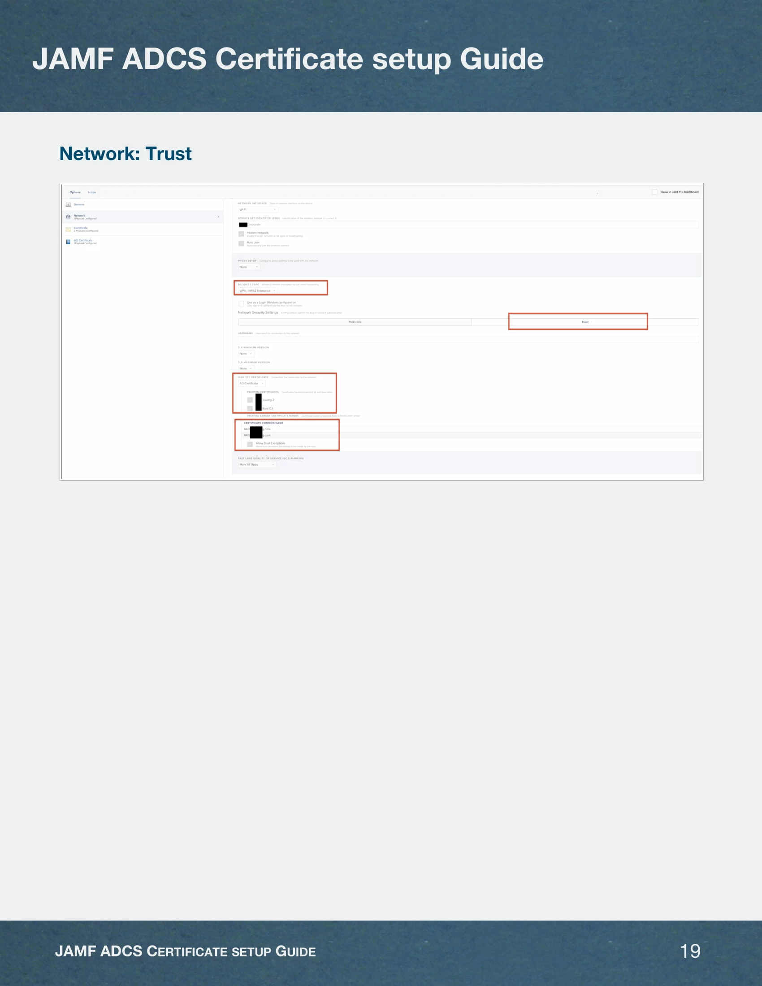
Task: Open the TLS Maximum Version dropdown
Action: 246,368
